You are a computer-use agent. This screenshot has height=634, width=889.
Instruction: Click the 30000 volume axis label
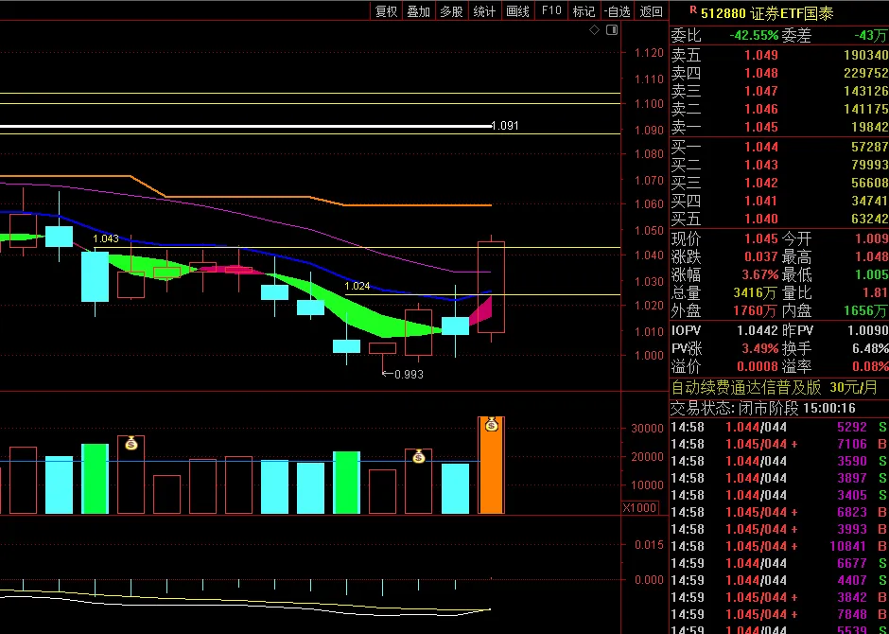pyautogui.click(x=647, y=428)
